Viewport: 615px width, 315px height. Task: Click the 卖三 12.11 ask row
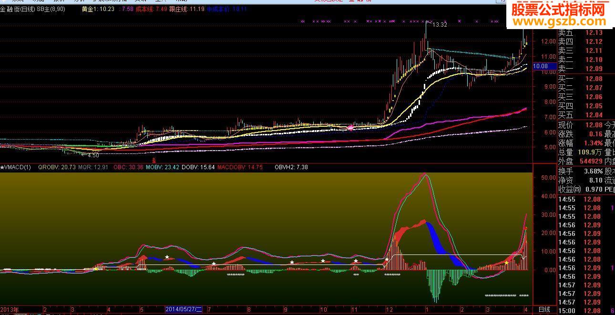(581, 51)
